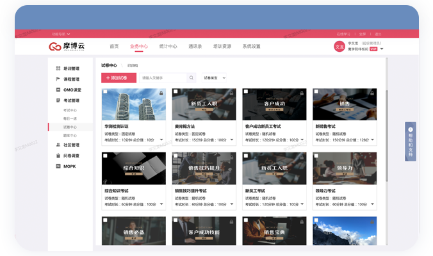Image resolution: width=433 pixels, height=256 pixels.
Task: Select the 新销售考试 card checkbox
Action: point(316,92)
